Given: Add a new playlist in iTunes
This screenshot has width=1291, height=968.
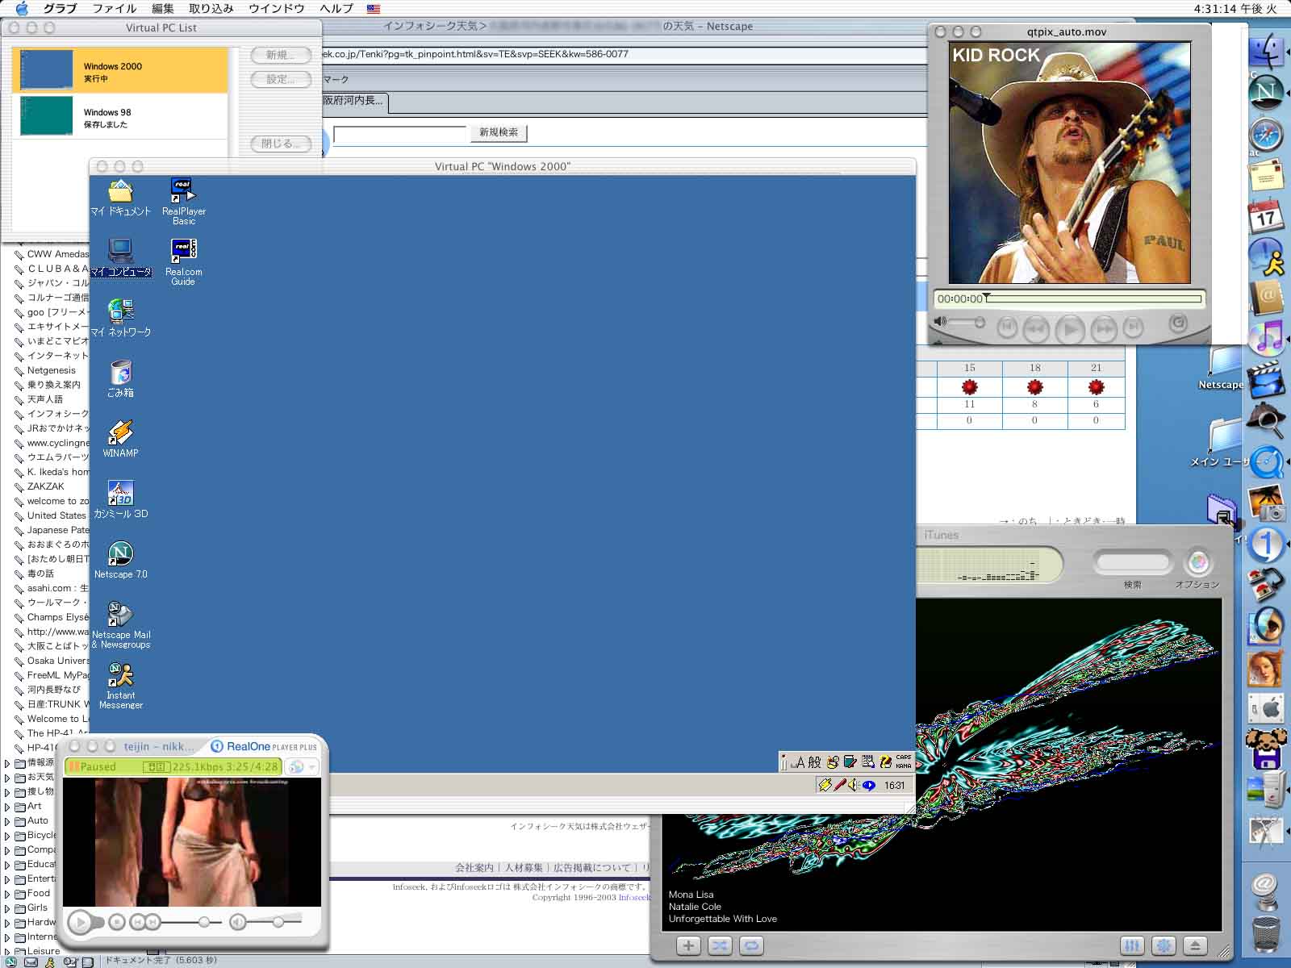Looking at the screenshot, I should pyautogui.click(x=688, y=945).
